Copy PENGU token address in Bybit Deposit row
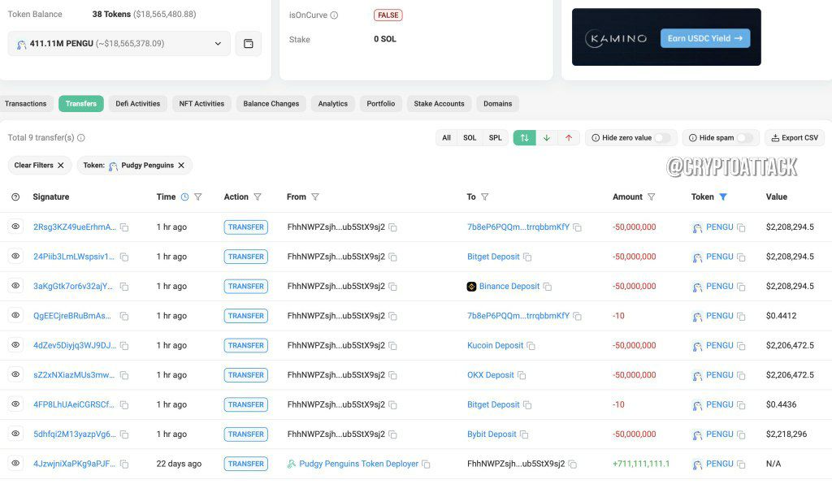Viewport: 832px width, 484px height. pyautogui.click(x=741, y=434)
